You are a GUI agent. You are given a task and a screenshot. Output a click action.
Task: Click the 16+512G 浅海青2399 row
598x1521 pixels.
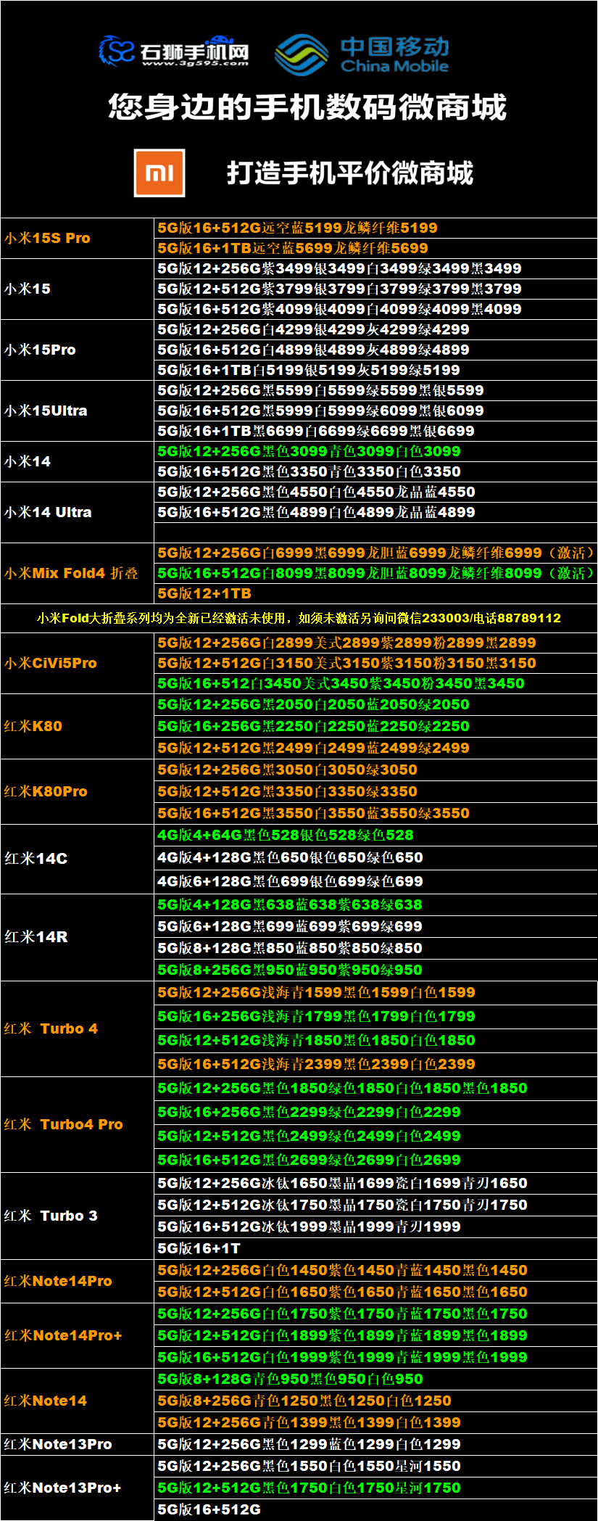tap(376, 1064)
